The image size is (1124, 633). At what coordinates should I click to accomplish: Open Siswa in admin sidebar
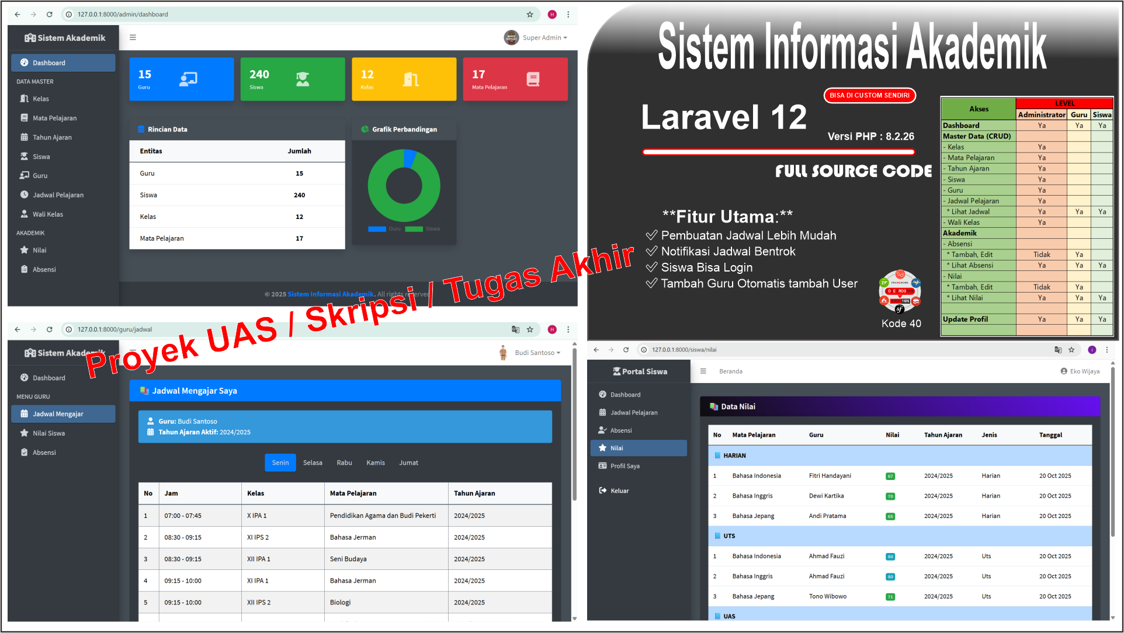pyautogui.click(x=63, y=156)
